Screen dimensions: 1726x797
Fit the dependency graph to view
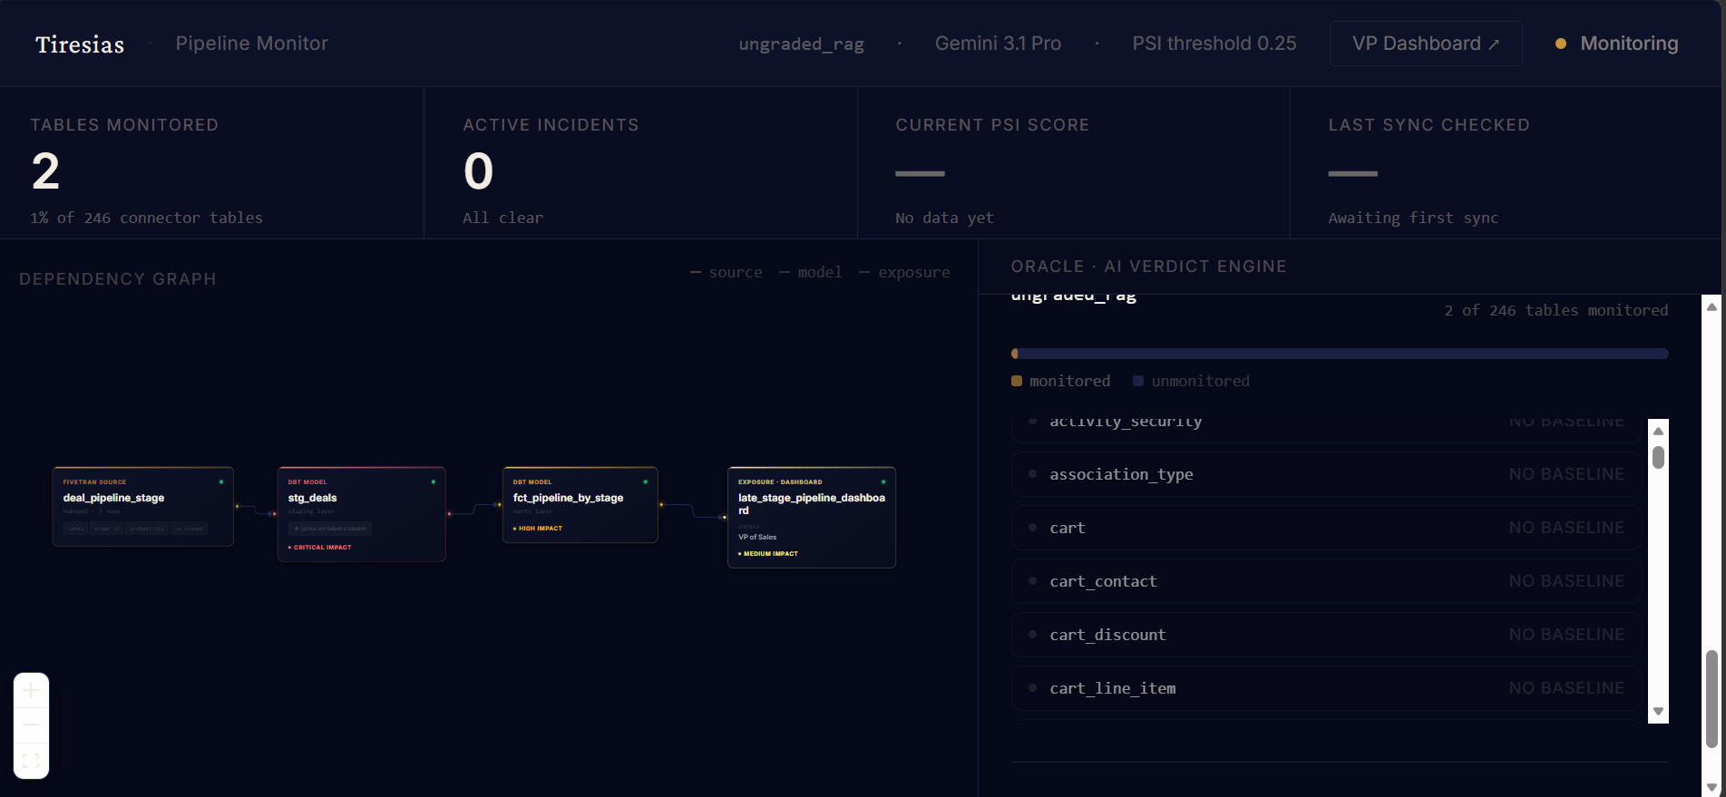[x=31, y=761]
